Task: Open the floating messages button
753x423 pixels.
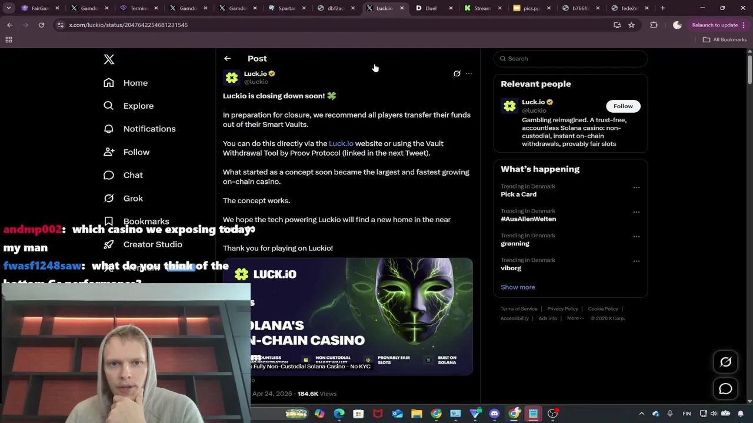Action: tap(725, 389)
